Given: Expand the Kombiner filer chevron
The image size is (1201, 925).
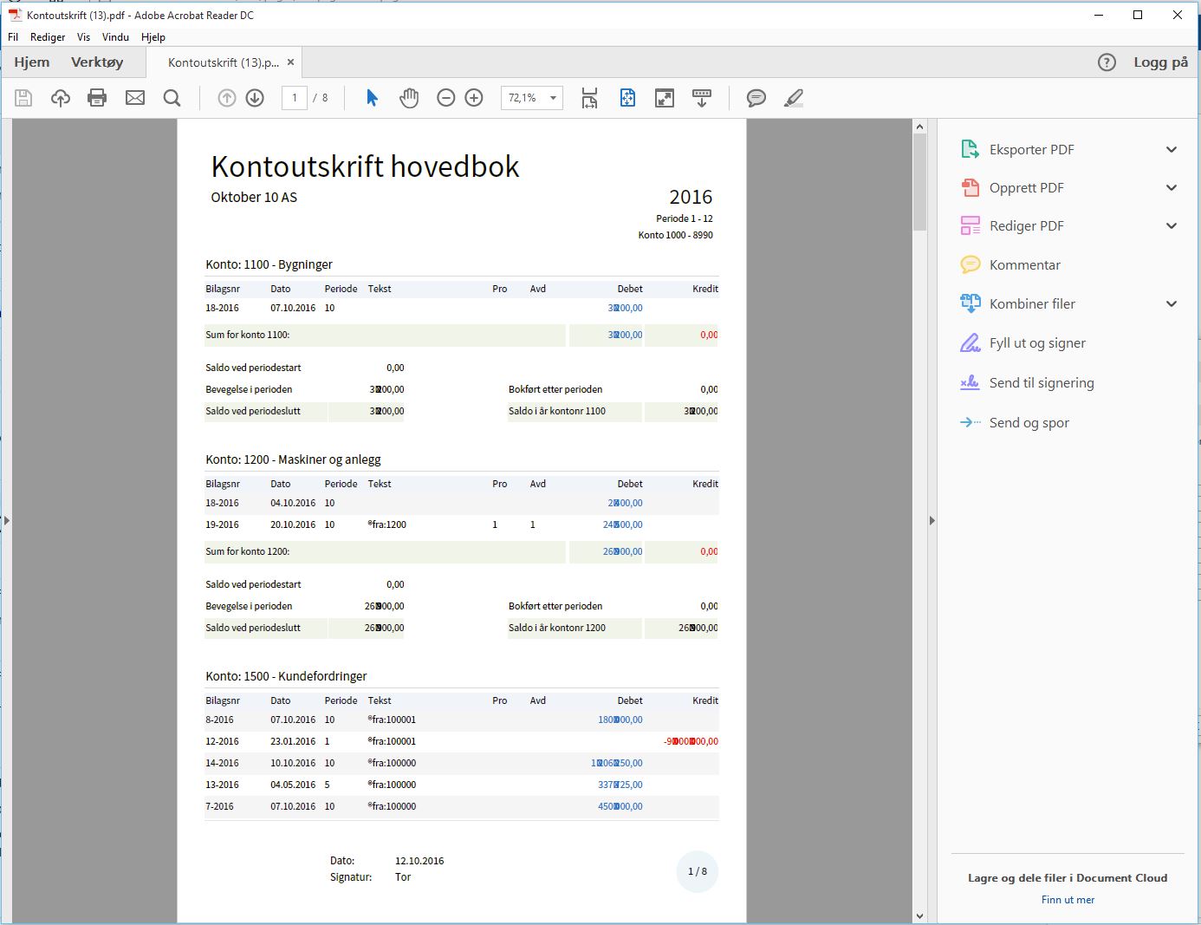Looking at the screenshot, I should pyautogui.click(x=1172, y=303).
